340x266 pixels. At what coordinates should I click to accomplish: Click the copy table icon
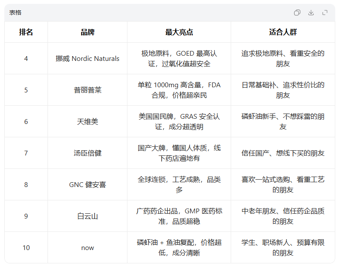(297, 13)
